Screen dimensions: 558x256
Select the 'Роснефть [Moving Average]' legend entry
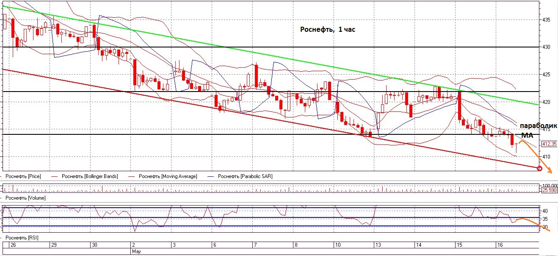point(168,176)
